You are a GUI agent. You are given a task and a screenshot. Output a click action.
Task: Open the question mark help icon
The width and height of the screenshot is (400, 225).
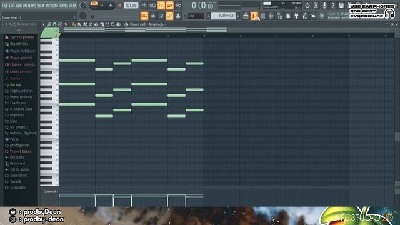coord(332,5)
